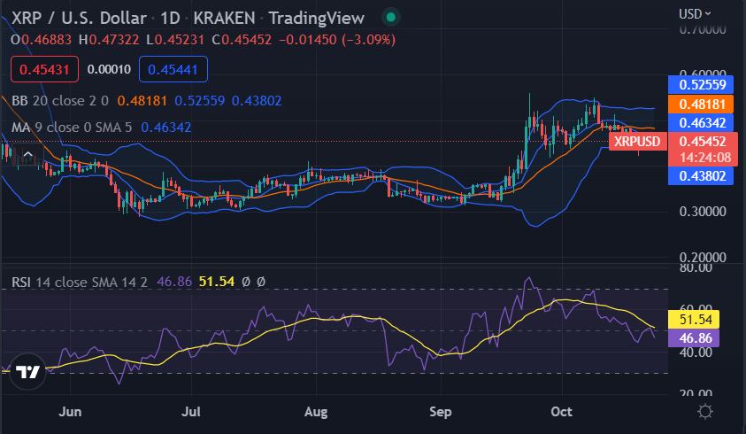The width and height of the screenshot is (746, 434).
Task: Select the RSI 14 close indicator legend
Action: (x=79, y=282)
